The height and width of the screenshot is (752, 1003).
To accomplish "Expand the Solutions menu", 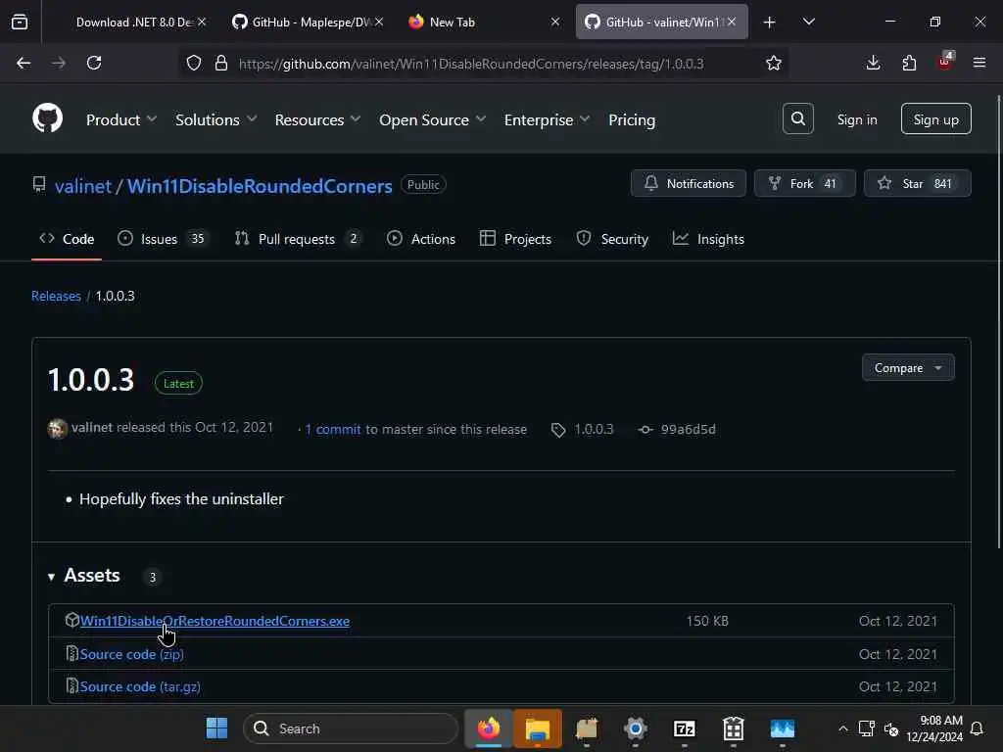I will tap(215, 119).
